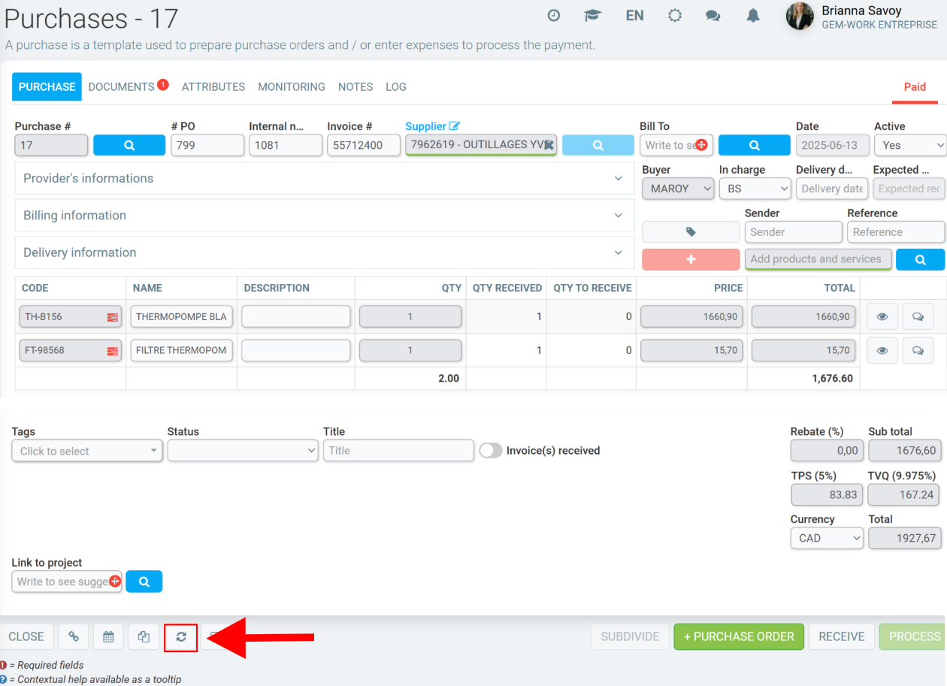The width and height of the screenshot is (947, 686).
Task: Open the In charge dropdown showing BS
Action: 755,189
